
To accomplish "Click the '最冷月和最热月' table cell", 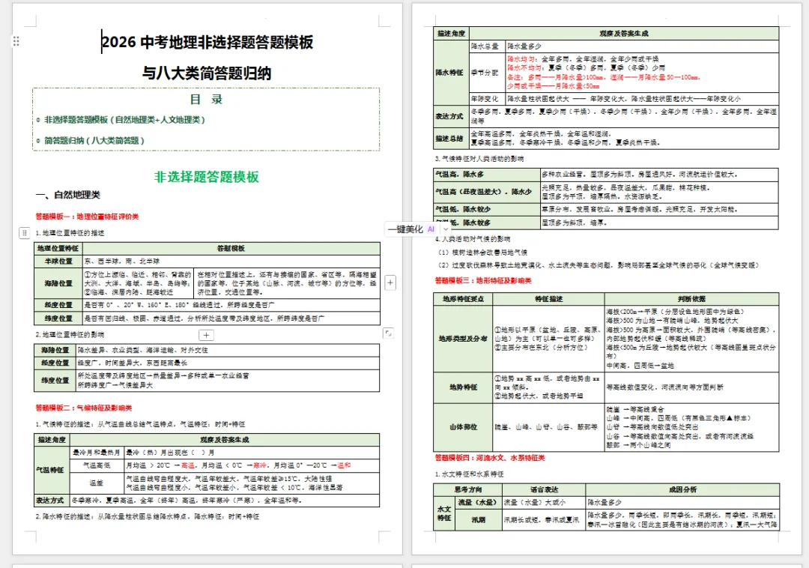I will pyautogui.click(x=97, y=453).
